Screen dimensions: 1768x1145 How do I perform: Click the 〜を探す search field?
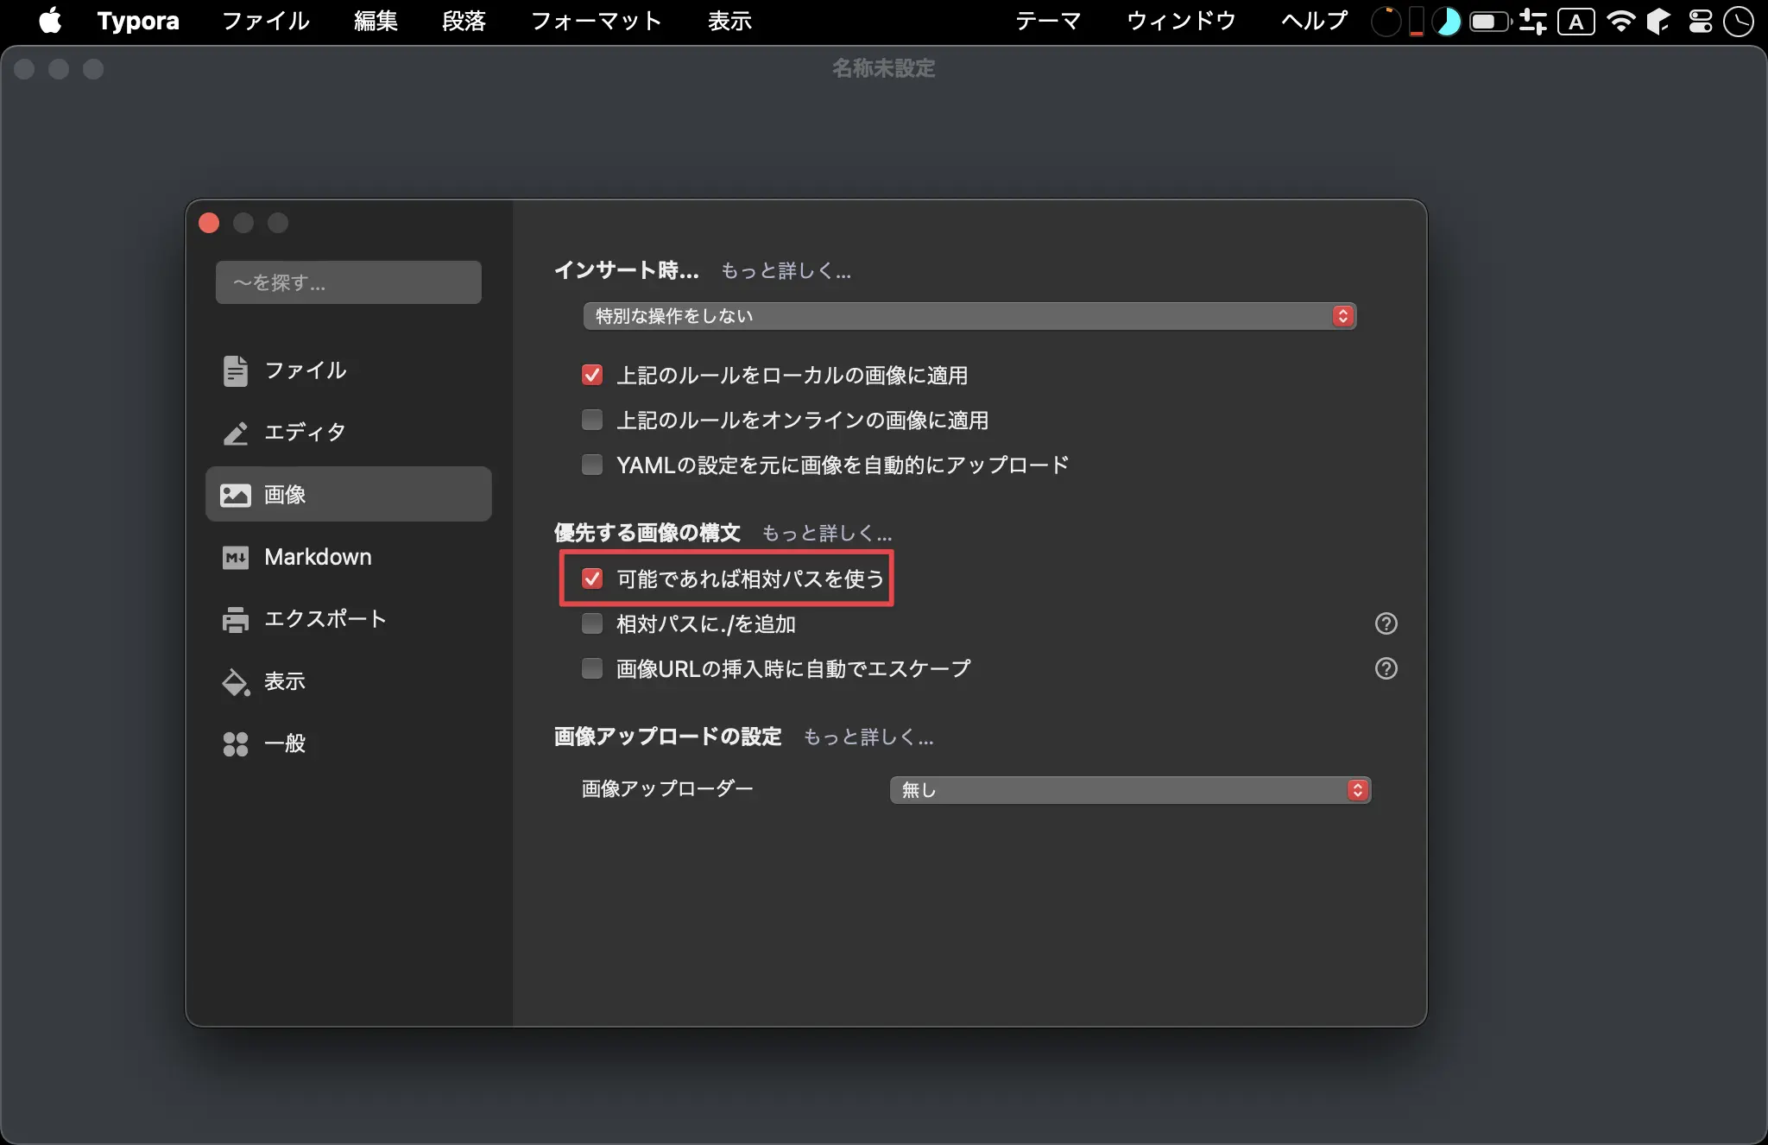click(349, 282)
